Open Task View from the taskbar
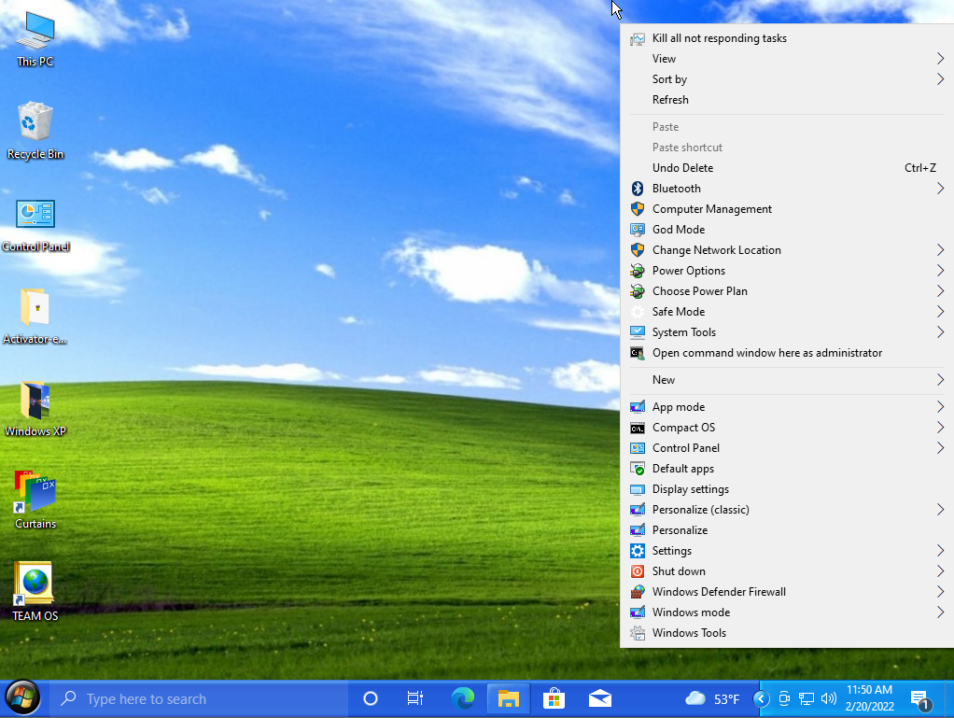The image size is (954, 718). tap(415, 698)
